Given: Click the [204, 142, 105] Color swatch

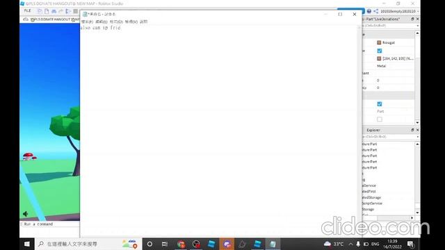Looking at the screenshot, I should pos(379,58).
